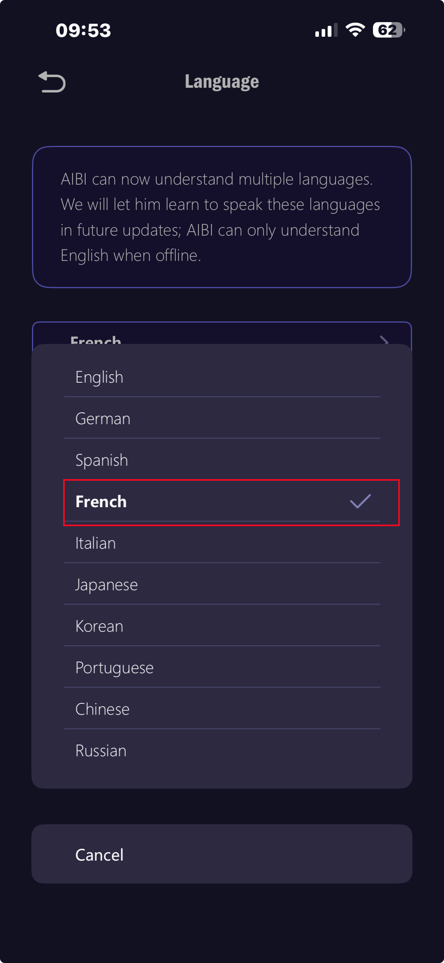Screen dimensions: 444x963
Task: Pick Spanish in the language list
Action: pos(222,460)
